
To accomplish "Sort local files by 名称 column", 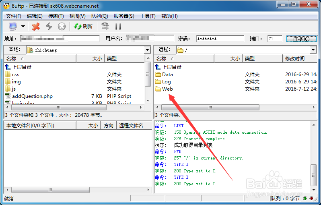I will (x=40, y=59).
